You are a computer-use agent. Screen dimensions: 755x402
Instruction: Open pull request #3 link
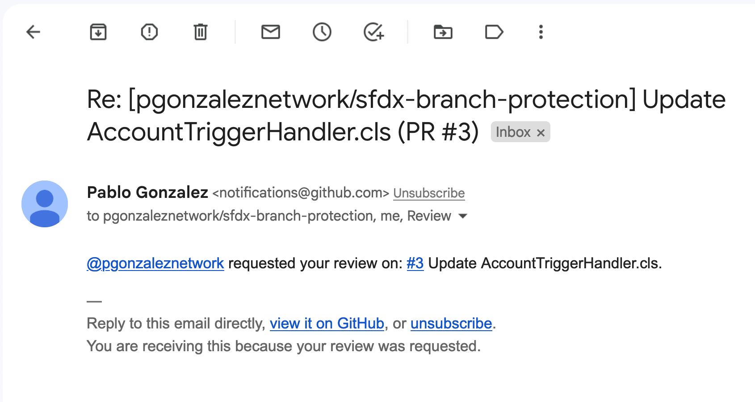tap(415, 263)
